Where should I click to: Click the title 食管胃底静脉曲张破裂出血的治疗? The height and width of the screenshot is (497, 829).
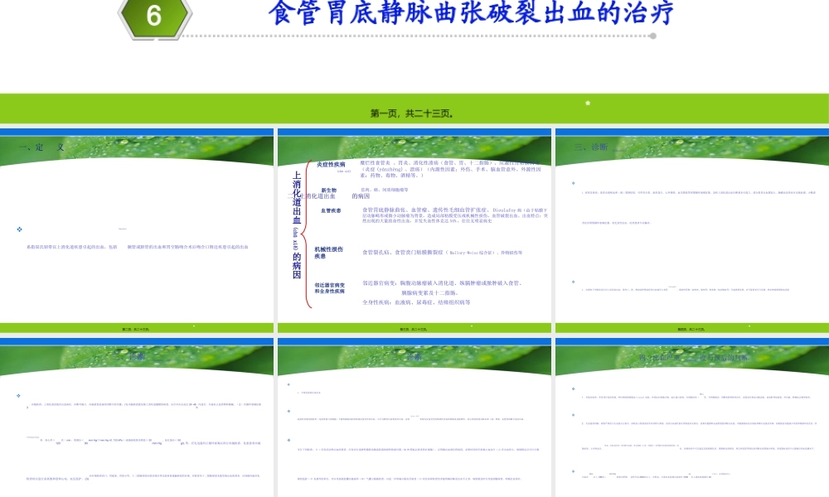[473, 12]
